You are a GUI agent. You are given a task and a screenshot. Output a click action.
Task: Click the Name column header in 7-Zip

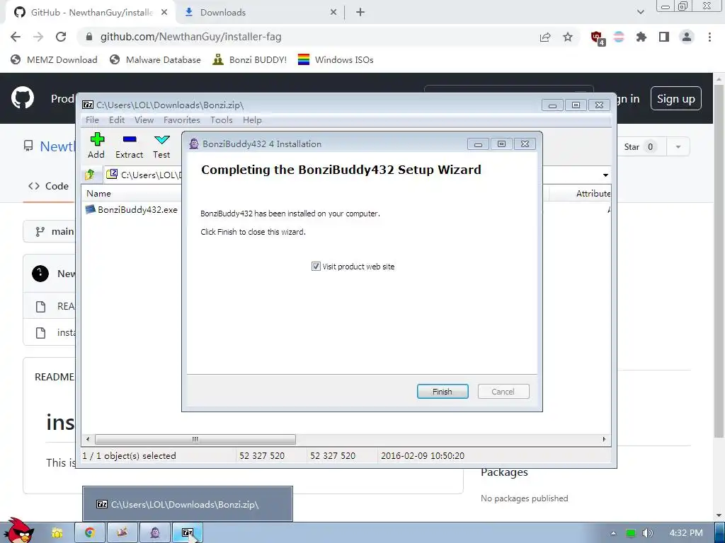[99, 194]
